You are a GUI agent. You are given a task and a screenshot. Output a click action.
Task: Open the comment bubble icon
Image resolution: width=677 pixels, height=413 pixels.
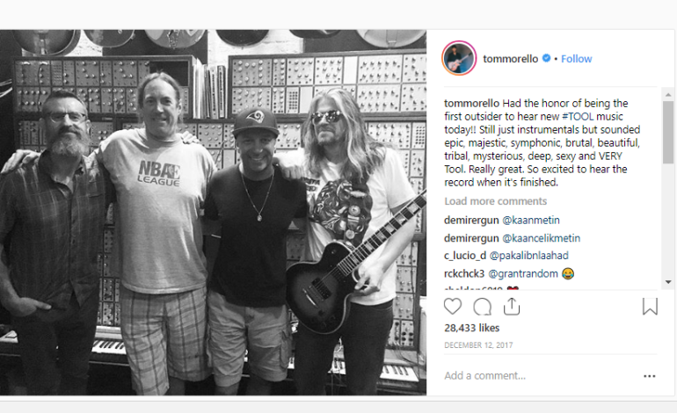483,307
